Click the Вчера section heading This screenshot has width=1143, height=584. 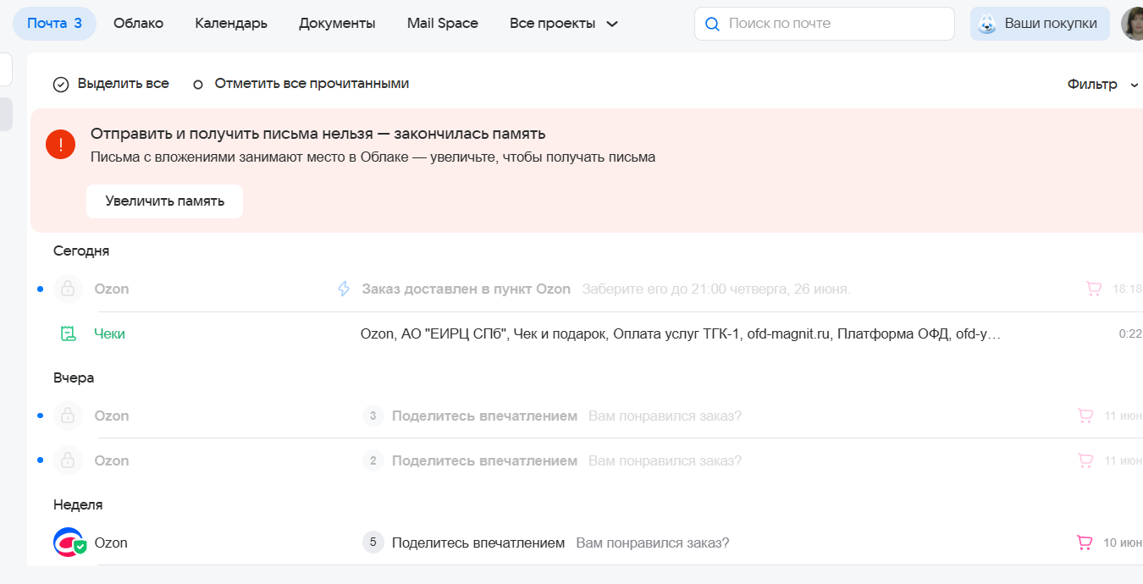point(74,378)
